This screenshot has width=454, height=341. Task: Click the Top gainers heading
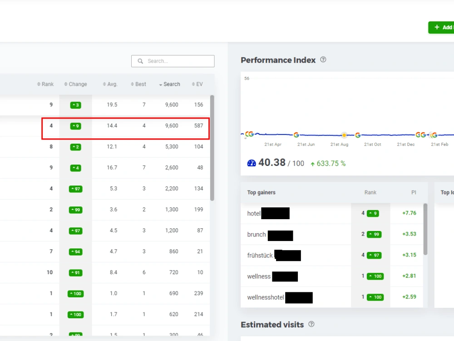pyautogui.click(x=261, y=192)
